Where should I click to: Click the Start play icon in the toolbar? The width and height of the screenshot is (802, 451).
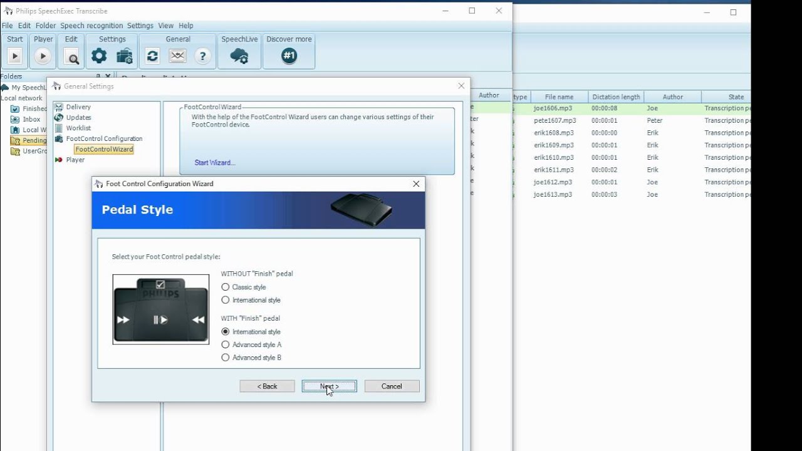point(14,56)
